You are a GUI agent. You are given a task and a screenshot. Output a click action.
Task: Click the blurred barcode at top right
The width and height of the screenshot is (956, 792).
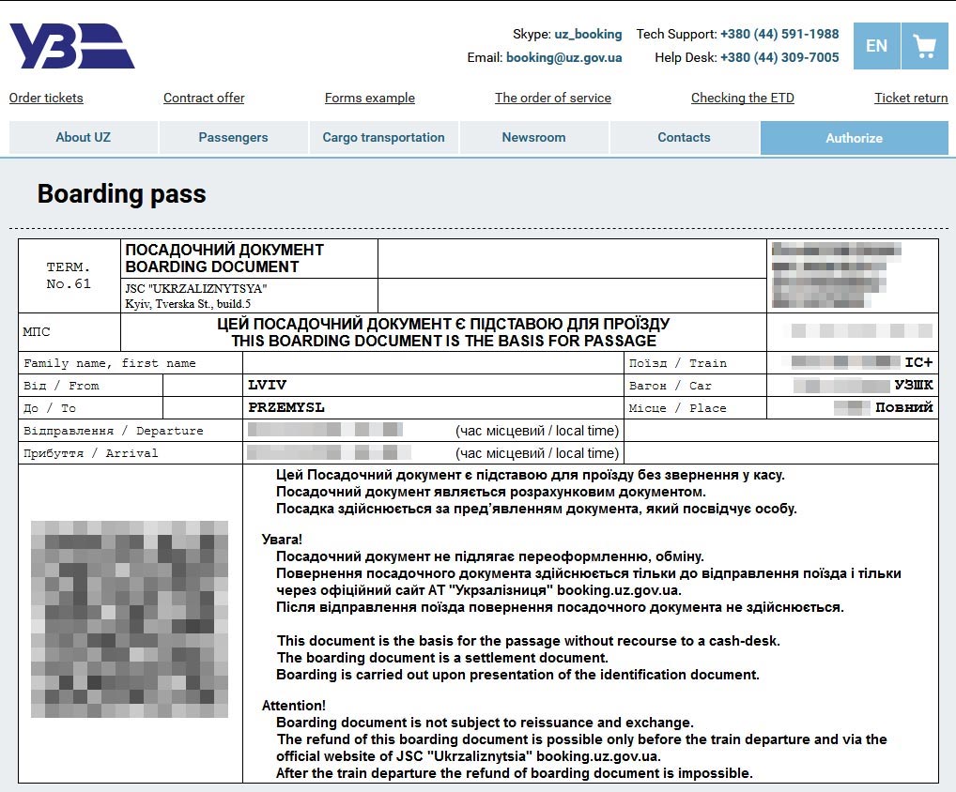835,275
